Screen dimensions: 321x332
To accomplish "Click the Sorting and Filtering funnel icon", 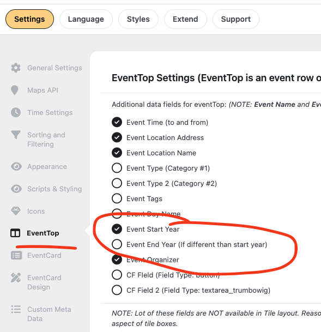I will pos(16,135).
